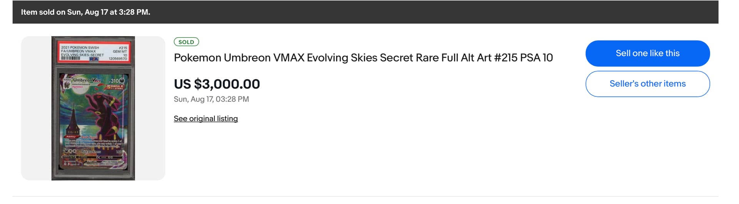Click certification number 120569570 on the label
The height and width of the screenshot is (204, 739).
(118, 59)
